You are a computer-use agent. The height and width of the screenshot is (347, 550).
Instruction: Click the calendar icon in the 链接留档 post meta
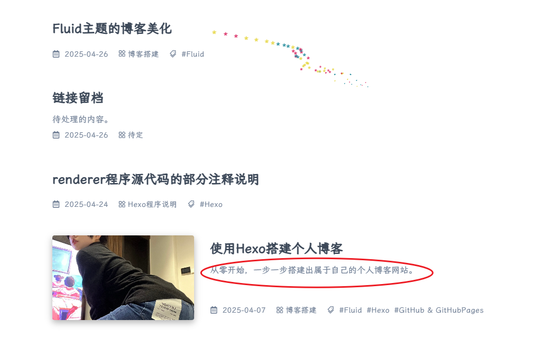pos(56,135)
